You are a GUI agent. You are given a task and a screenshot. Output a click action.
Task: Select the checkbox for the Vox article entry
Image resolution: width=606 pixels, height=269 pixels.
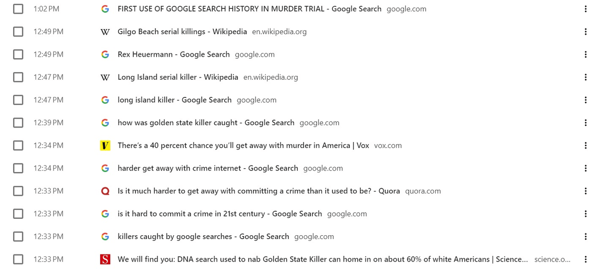18,146
